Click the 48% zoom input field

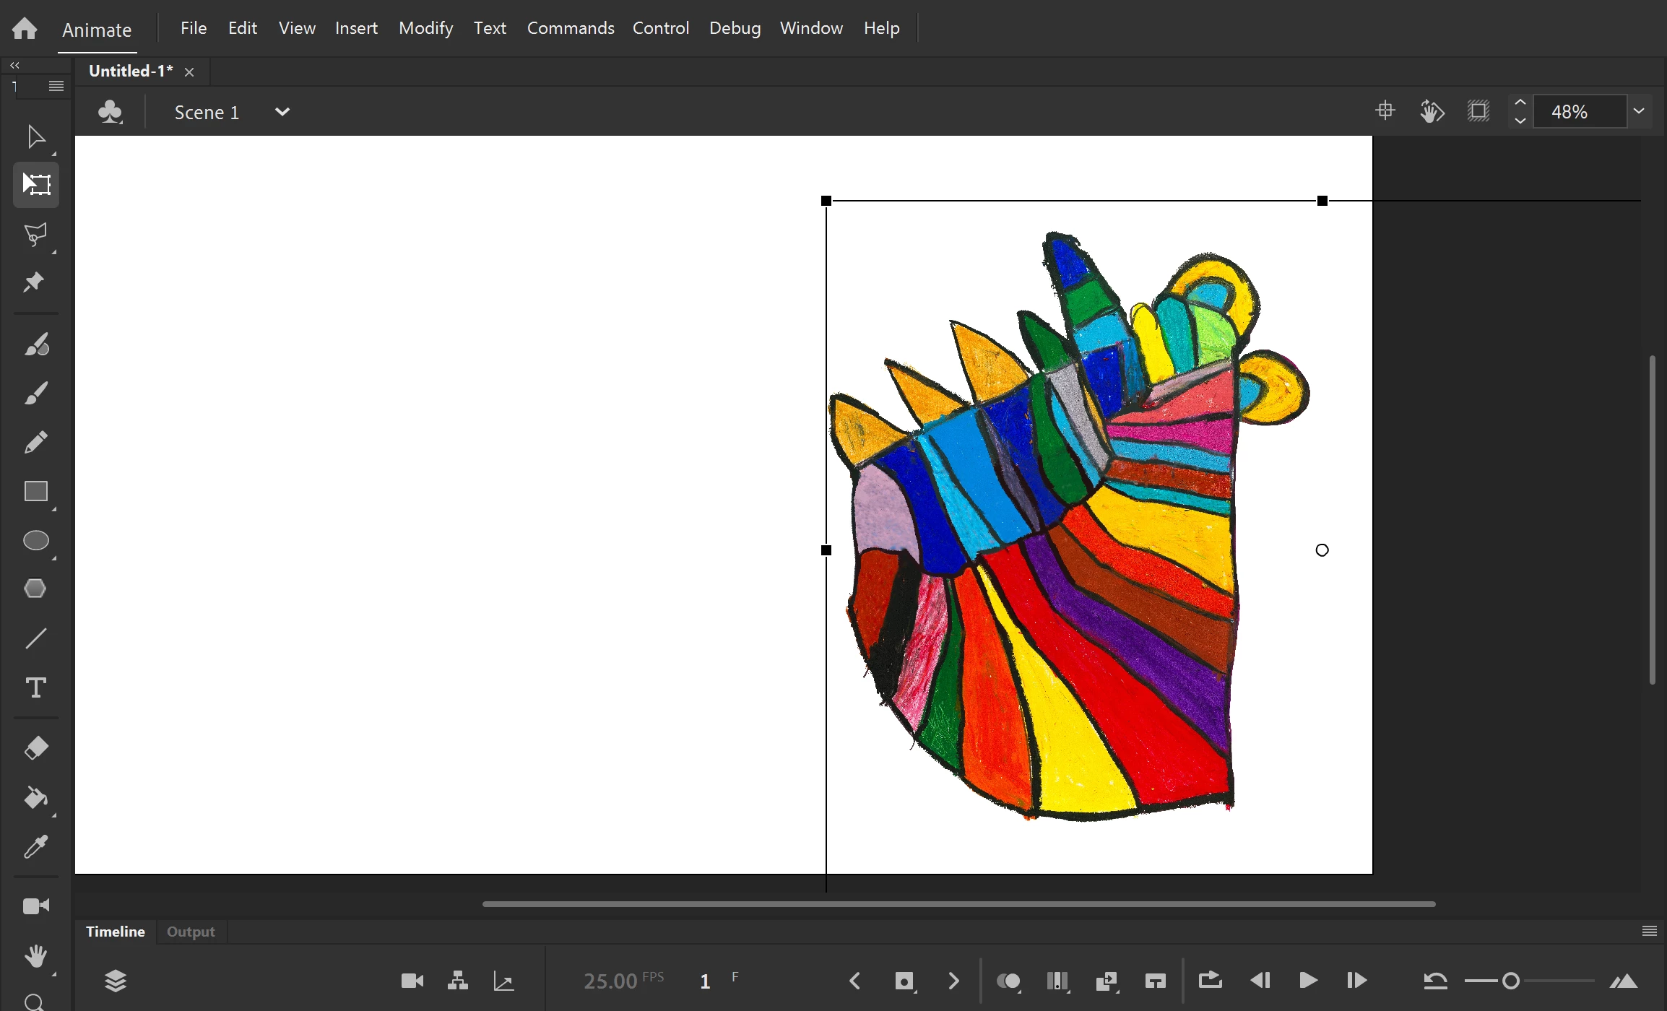pos(1578,112)
